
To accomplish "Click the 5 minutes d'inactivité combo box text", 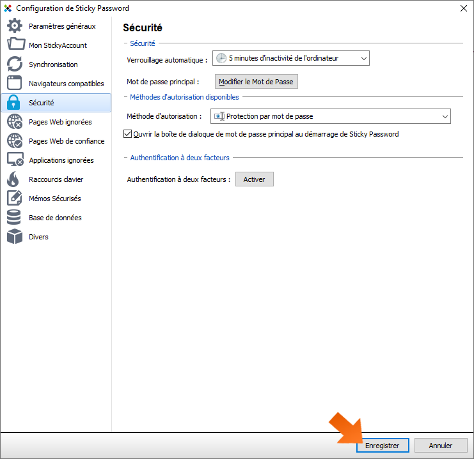I will (283, 58).
